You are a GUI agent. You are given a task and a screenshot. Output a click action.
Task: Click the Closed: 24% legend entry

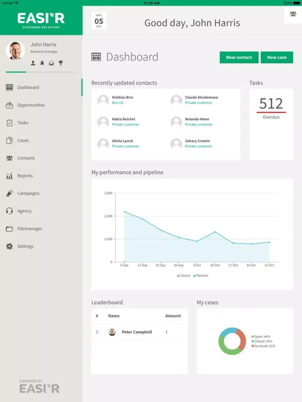262,341
